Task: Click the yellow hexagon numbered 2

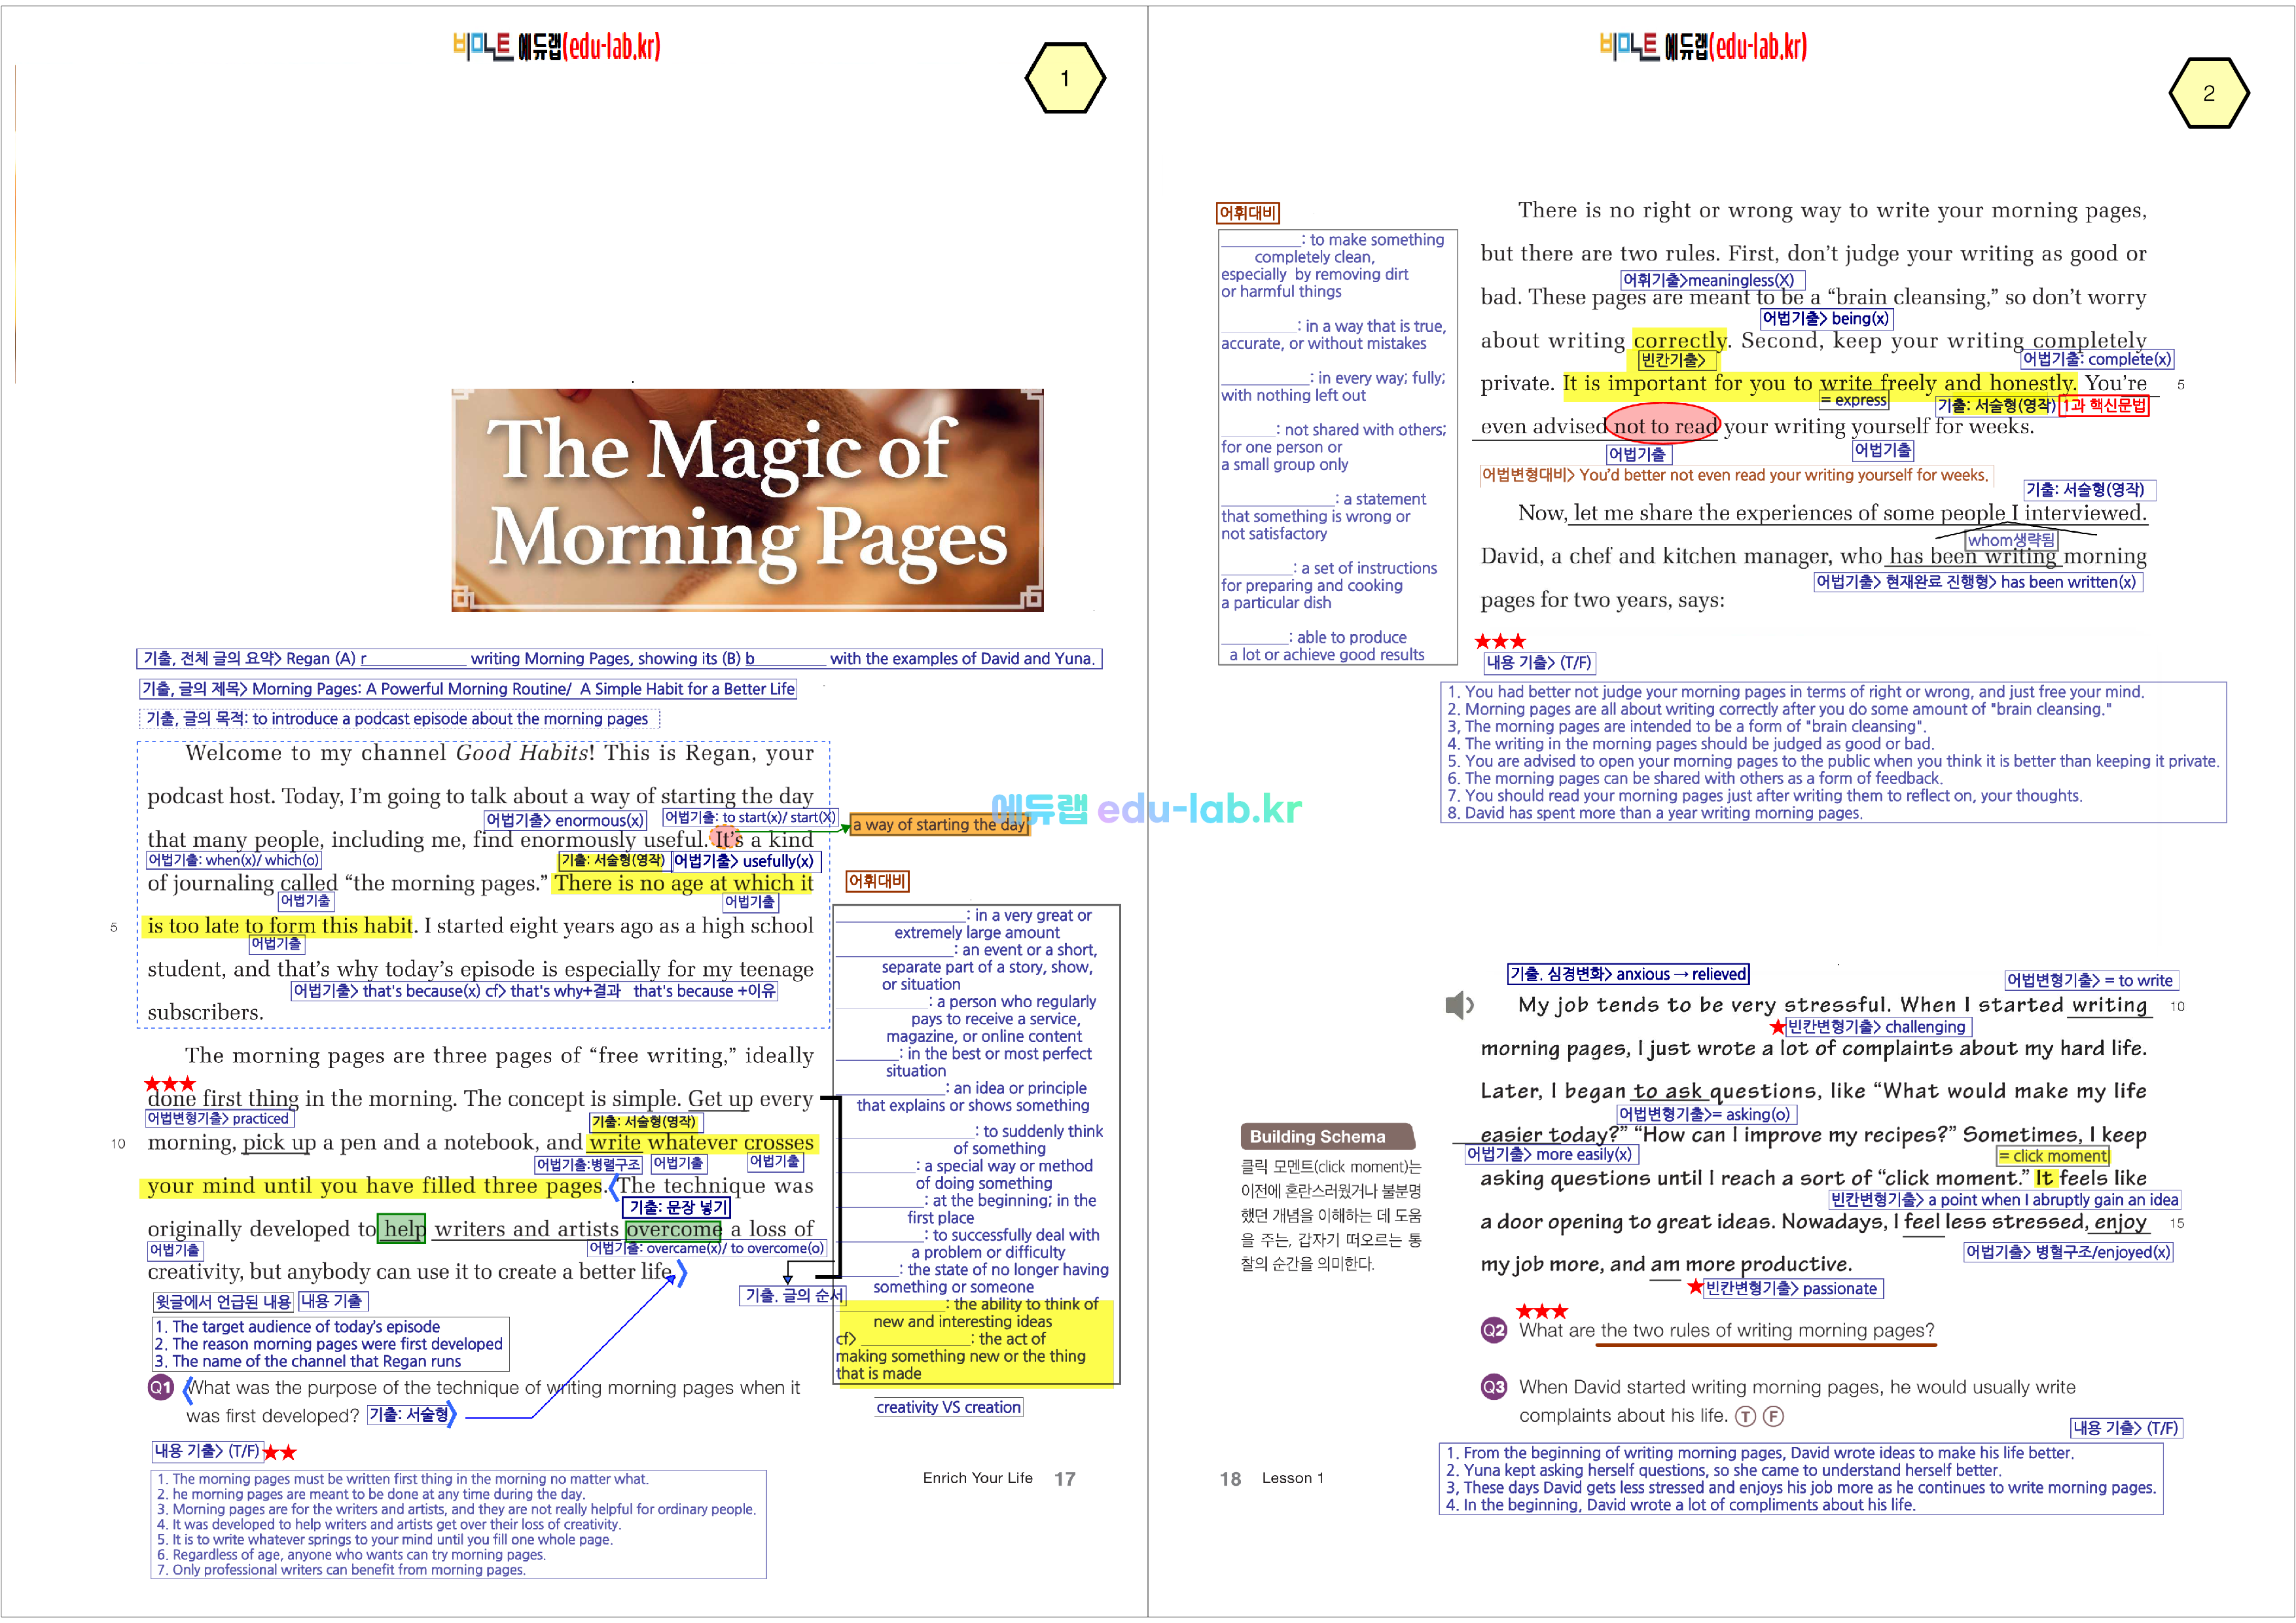Action: [x=2208, y=93]
